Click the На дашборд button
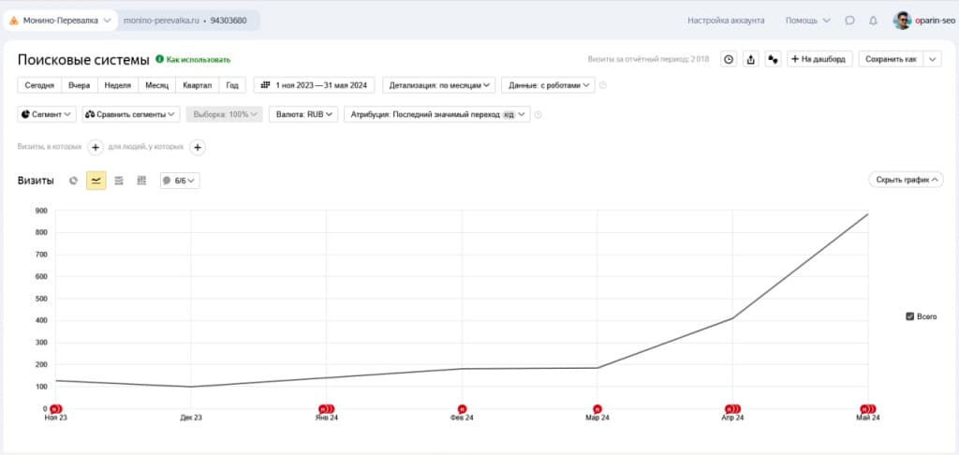959x455 pixels. 819,59
